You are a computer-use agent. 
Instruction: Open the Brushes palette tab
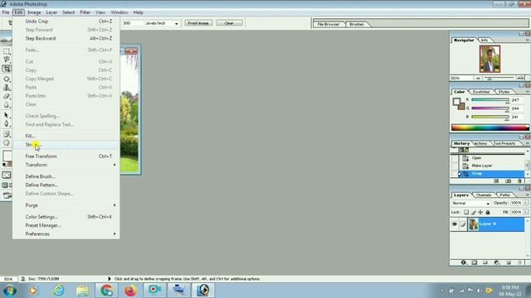[x=356, y=24]
